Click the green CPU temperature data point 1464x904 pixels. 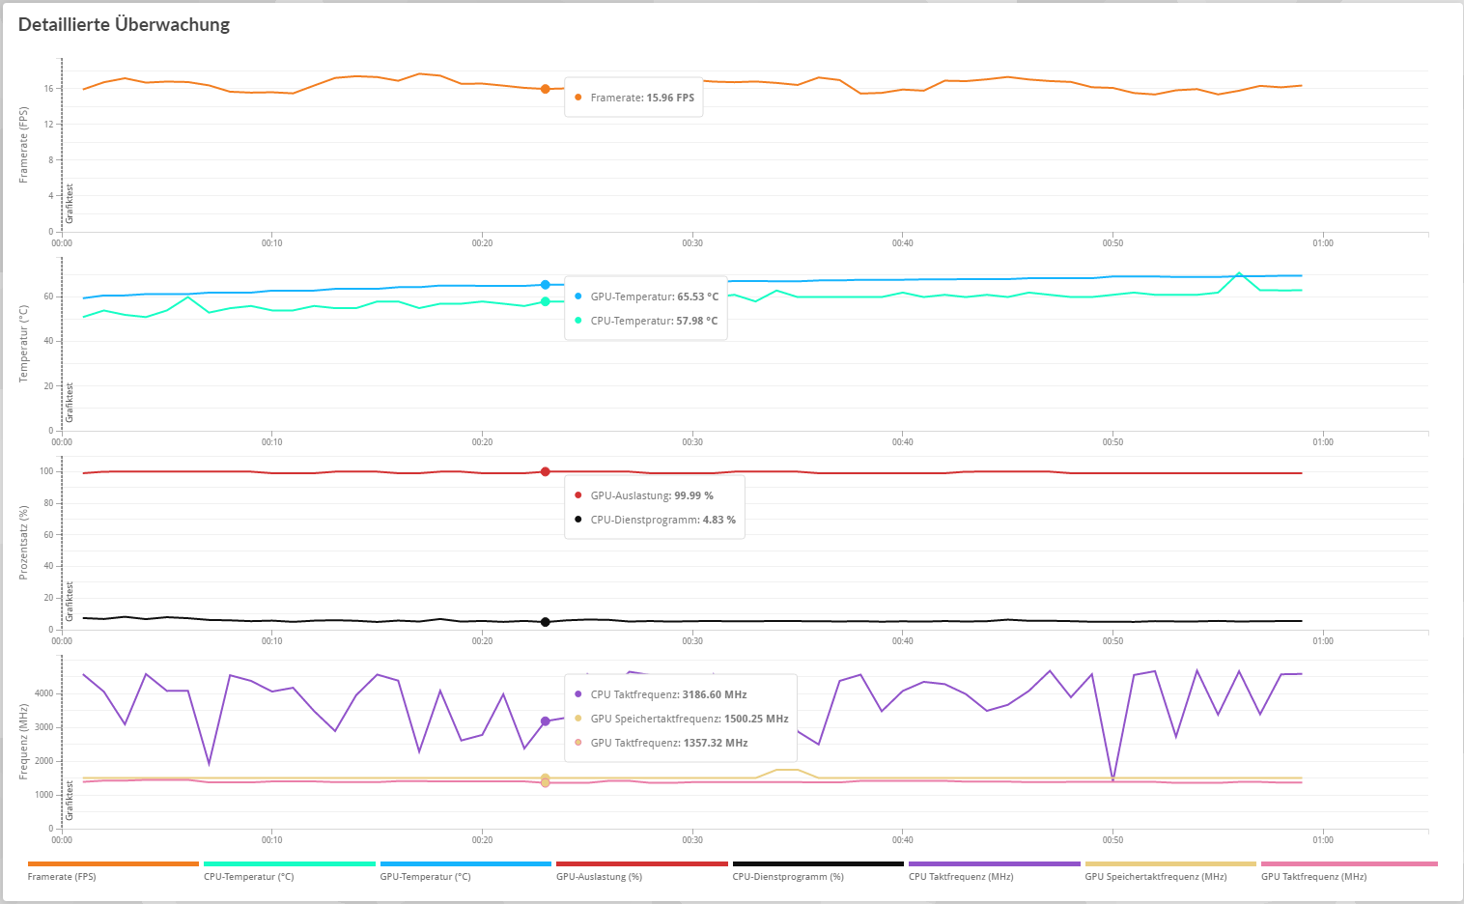pos(545,301)
